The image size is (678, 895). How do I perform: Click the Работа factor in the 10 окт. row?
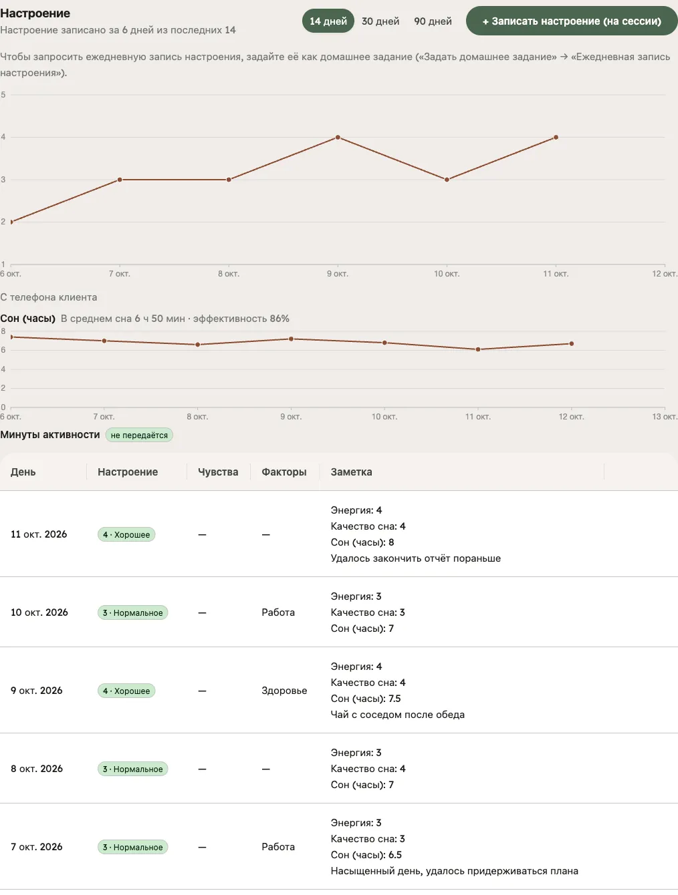pos(278,612)
